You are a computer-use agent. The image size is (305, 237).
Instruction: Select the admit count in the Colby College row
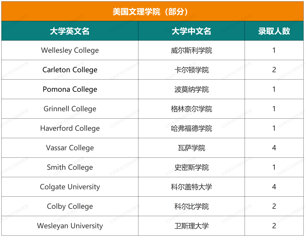coord(274,206)
